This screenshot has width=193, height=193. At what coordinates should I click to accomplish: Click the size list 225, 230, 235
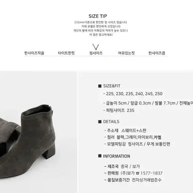tap(133, 94)
